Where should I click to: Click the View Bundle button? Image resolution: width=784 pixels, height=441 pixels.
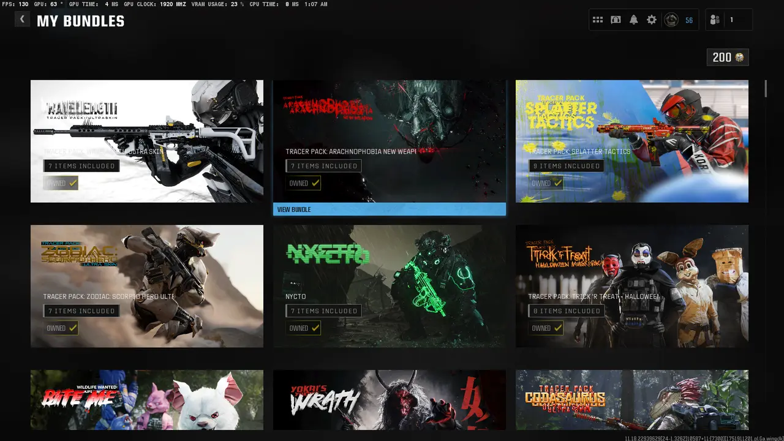[390, 209]
